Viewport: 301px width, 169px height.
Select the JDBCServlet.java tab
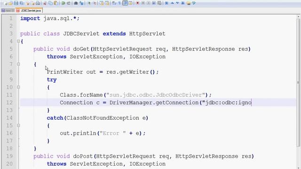click(x=29, y=10)
